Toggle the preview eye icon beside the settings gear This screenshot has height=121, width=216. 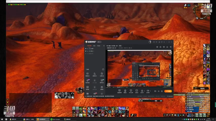tap(158, 91)
